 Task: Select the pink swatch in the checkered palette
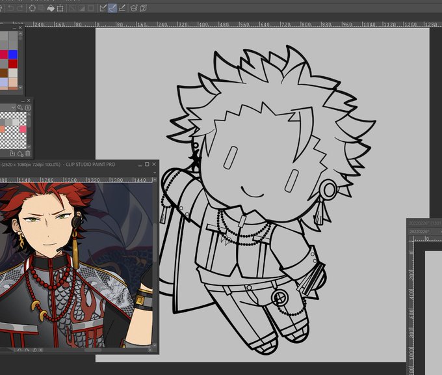pyautogui.click(x=23, y=129)
